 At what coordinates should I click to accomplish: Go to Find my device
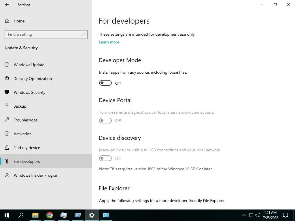coord(46,148)
